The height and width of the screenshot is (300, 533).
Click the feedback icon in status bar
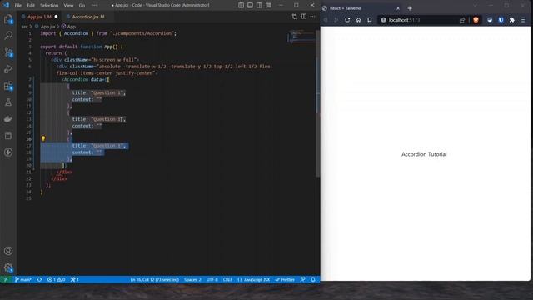pyautogui.click(x=302, y=279)
